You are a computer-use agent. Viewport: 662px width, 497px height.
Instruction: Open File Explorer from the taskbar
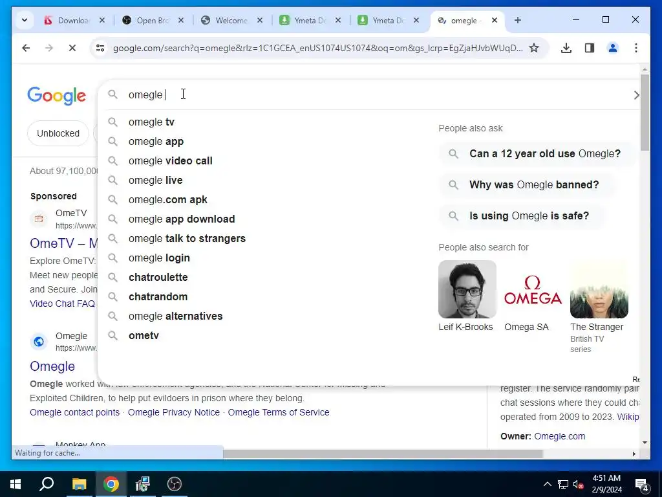pos(79,484)
